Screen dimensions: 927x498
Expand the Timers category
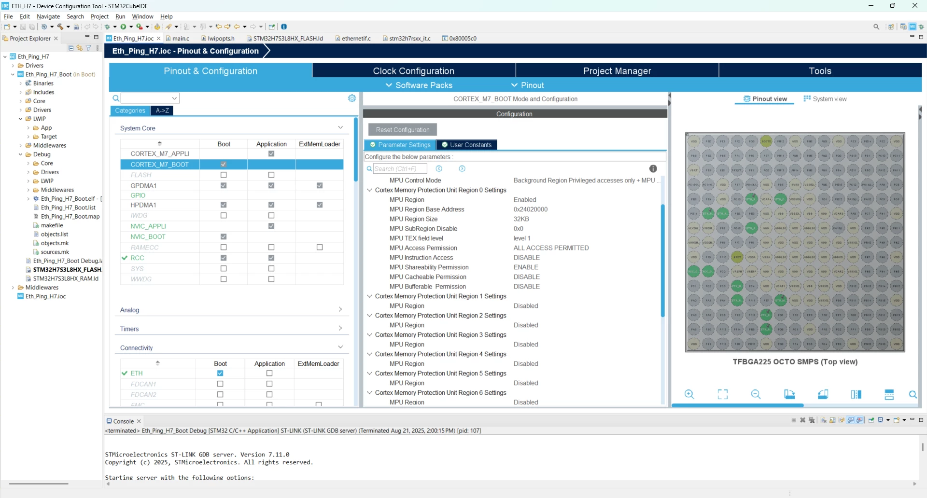point(340,329)
